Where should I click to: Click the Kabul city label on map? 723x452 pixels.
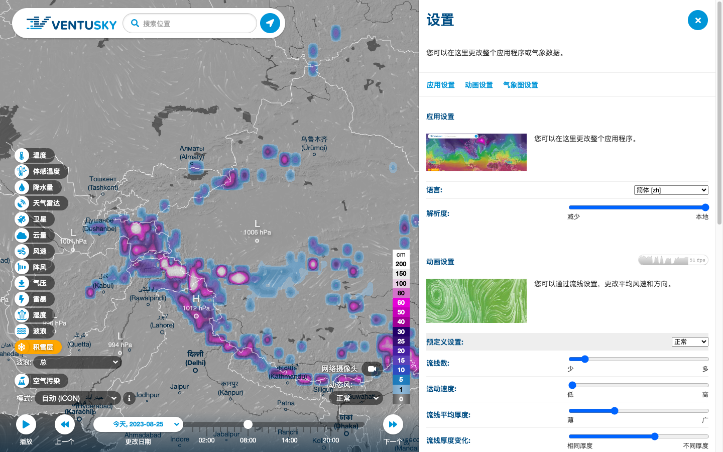103,281
